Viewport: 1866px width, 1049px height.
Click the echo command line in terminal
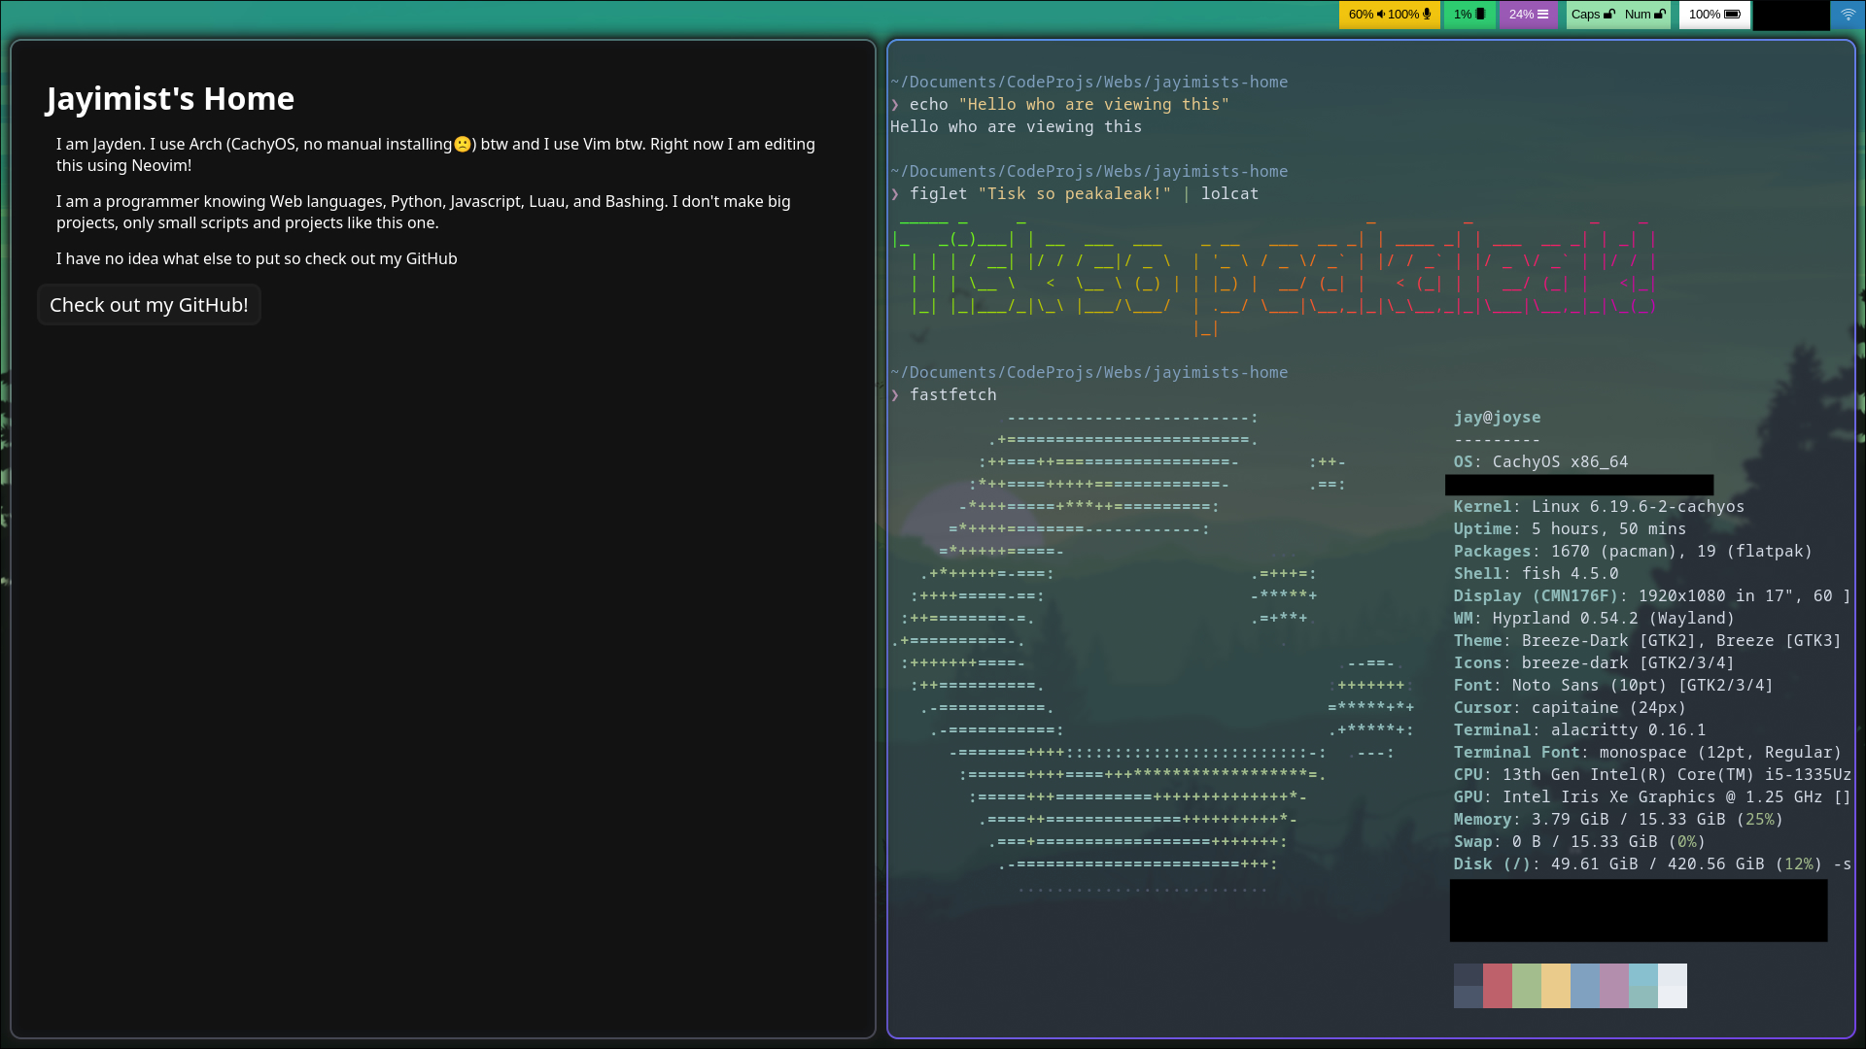[x=1068, y=105]
